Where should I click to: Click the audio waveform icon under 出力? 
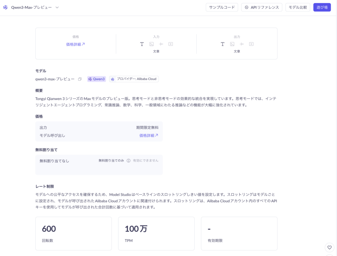click(x=242, y=44)
